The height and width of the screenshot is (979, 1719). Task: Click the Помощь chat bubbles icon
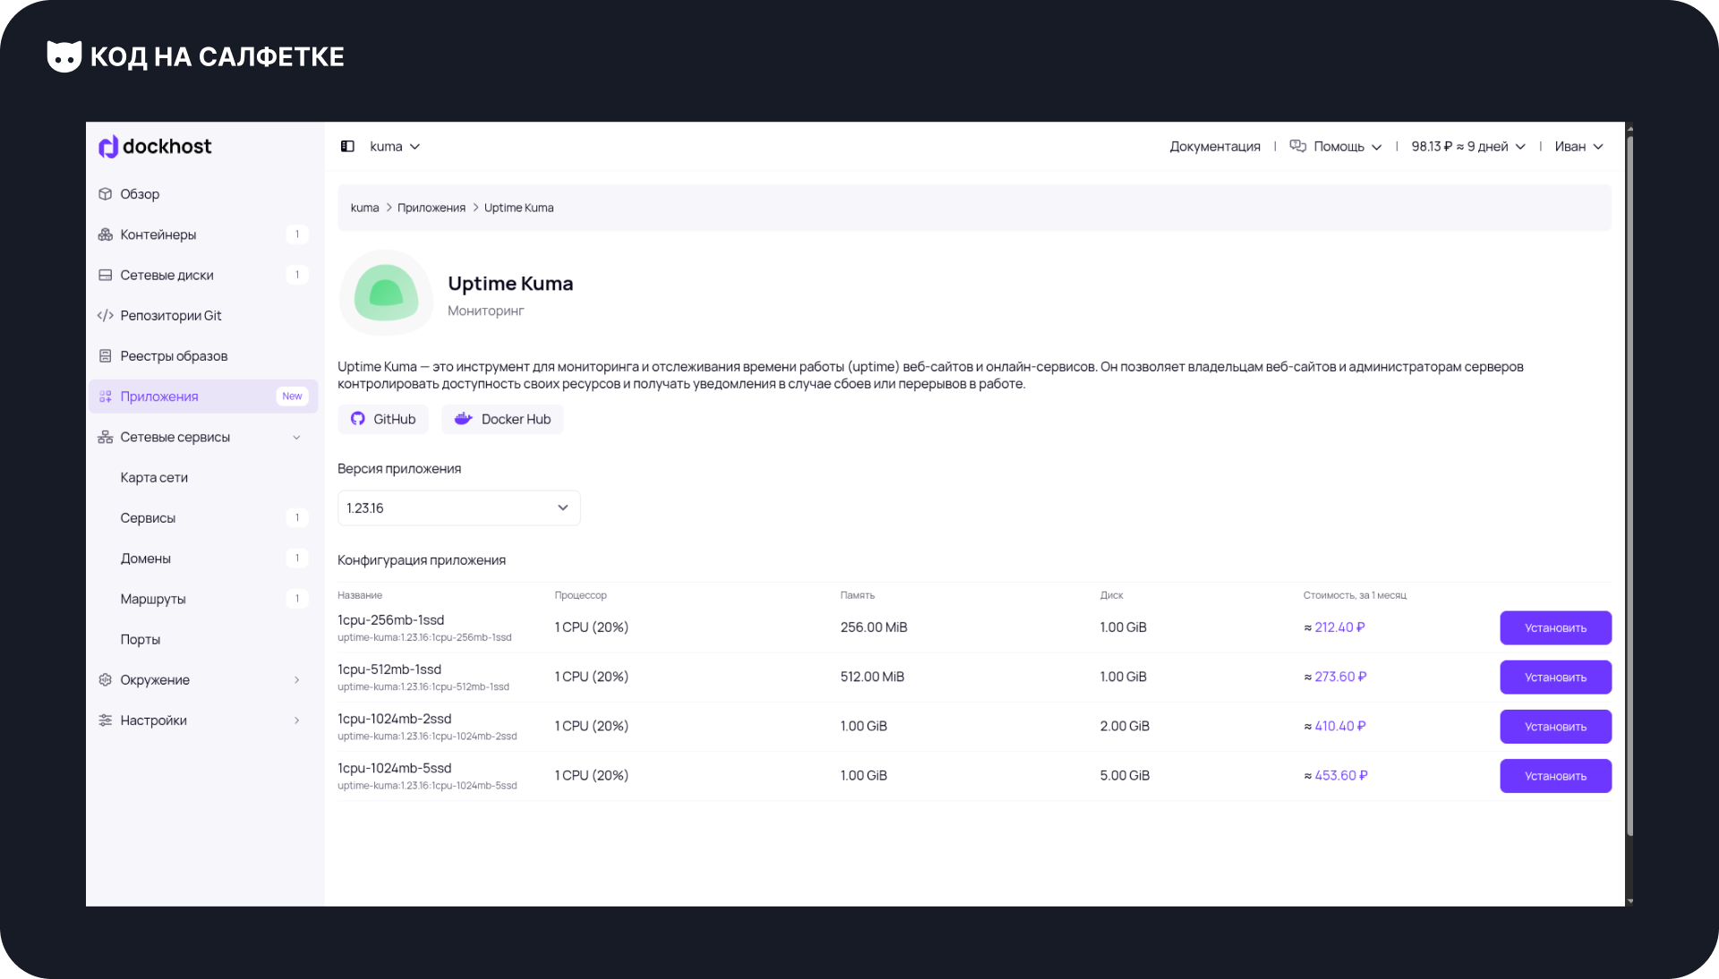point(1297,146)
